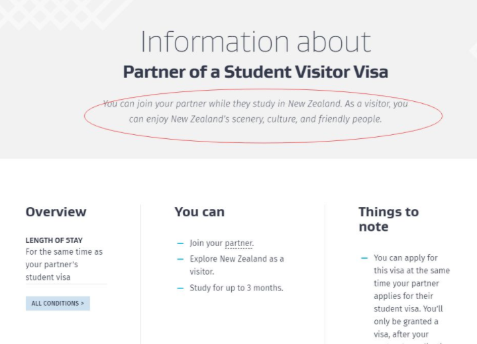The width and height of the screenshot is (477, 344).
Task: Click the 'Explore New Zealand as a visitor' item
Action: (x=237, y=265)
